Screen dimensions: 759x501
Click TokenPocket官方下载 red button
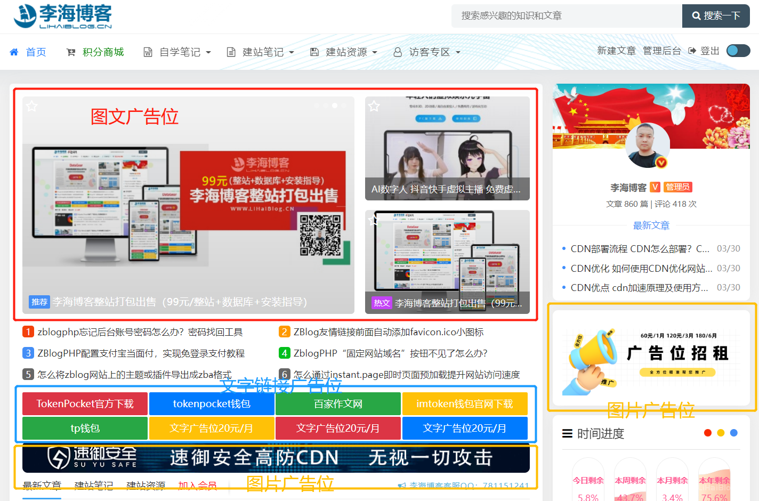point(85,403)
